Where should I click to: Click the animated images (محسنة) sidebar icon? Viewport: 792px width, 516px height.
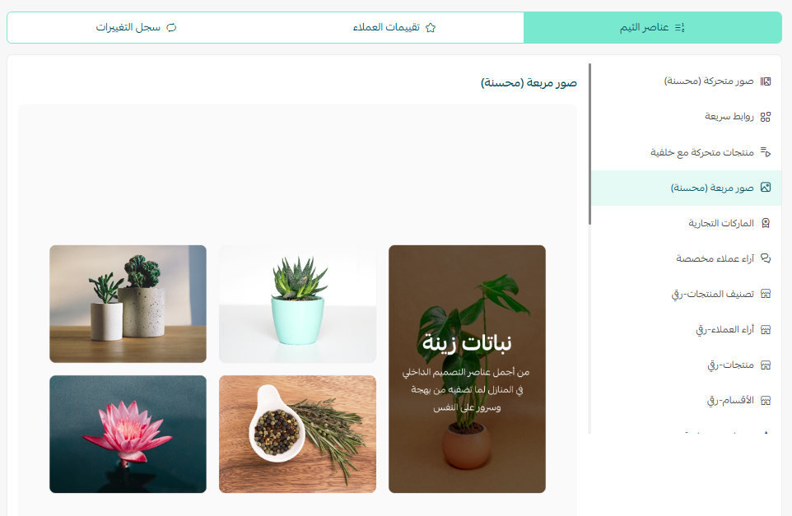coord(766,81)
